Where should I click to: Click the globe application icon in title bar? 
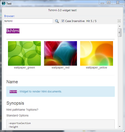(3, 4)
